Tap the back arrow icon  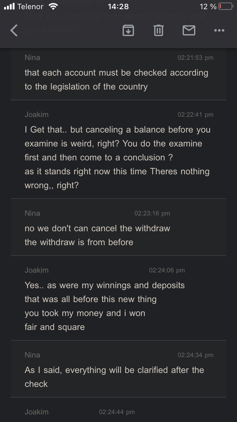pyautogui.click(x=14, y=30)
